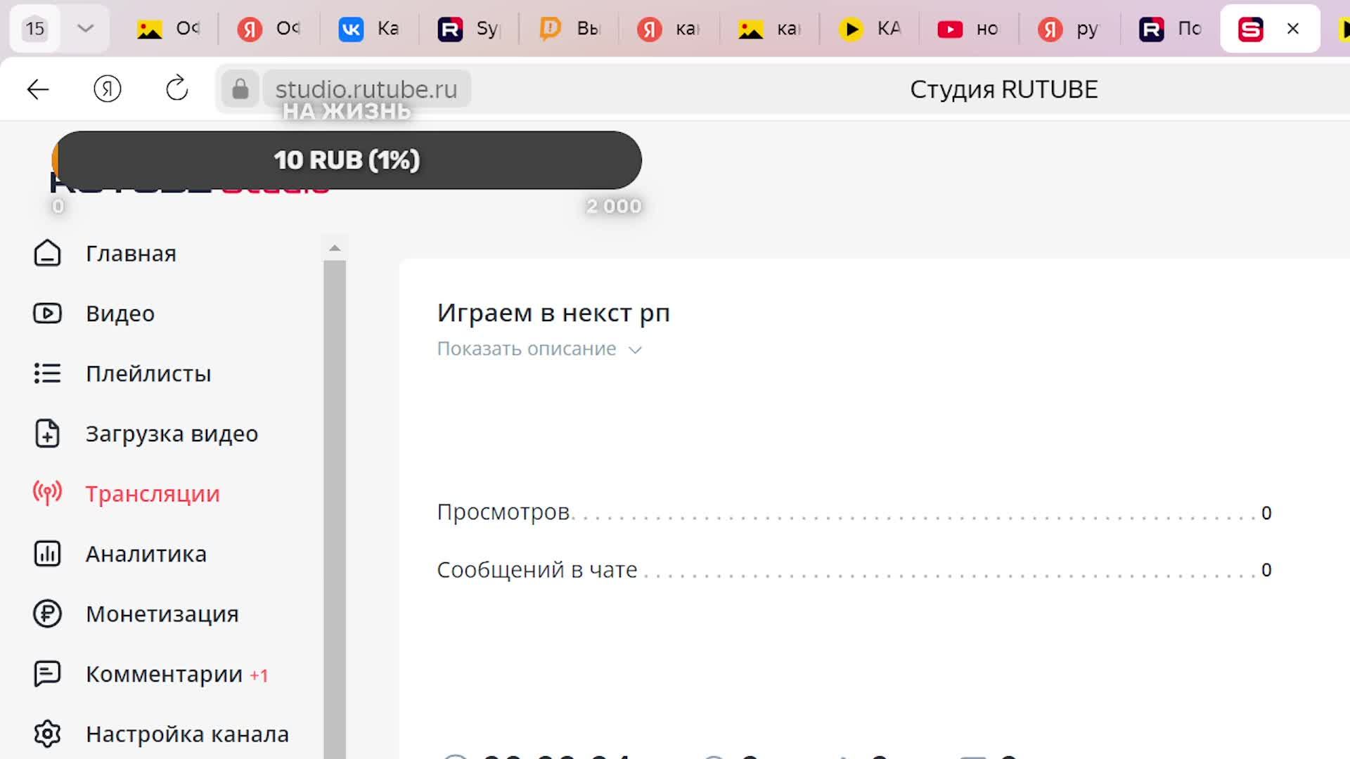Click the Трансляции broadcast antenna icon
The width and height of the screenshot is (1350, 759).
click(47, 493)
